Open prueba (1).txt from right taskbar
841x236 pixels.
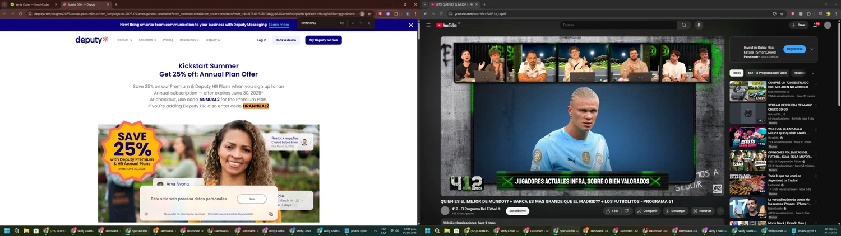(x=803, y=230)
